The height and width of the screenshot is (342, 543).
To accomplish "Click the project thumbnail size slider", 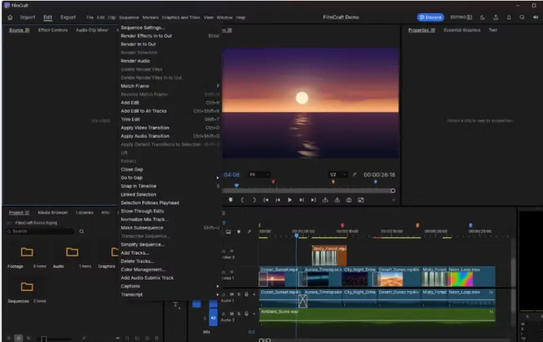I will (x=44, y=339).
